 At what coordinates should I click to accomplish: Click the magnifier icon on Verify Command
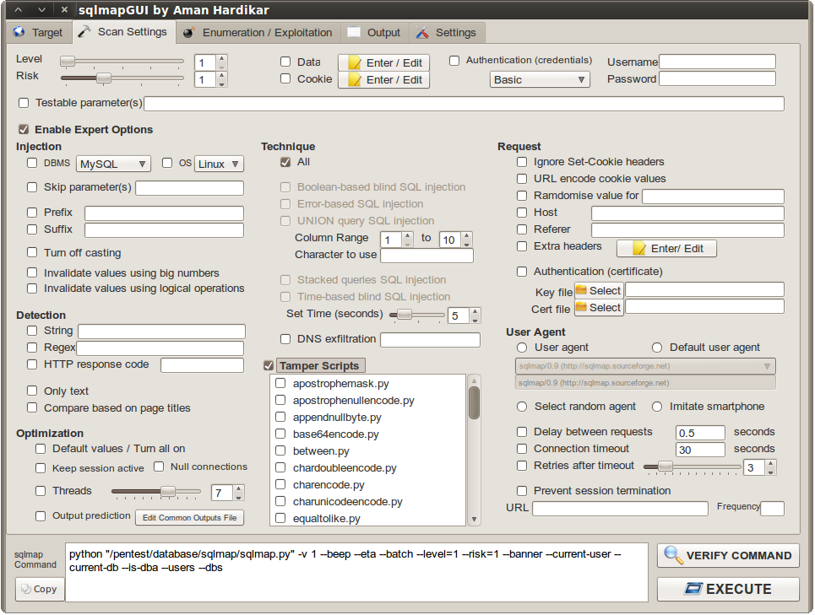point(674,555)
